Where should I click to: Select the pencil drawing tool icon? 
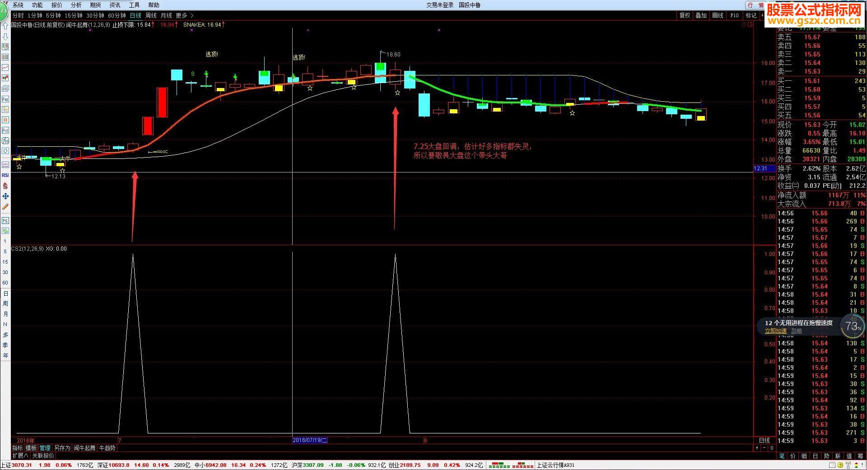(5, 206)
